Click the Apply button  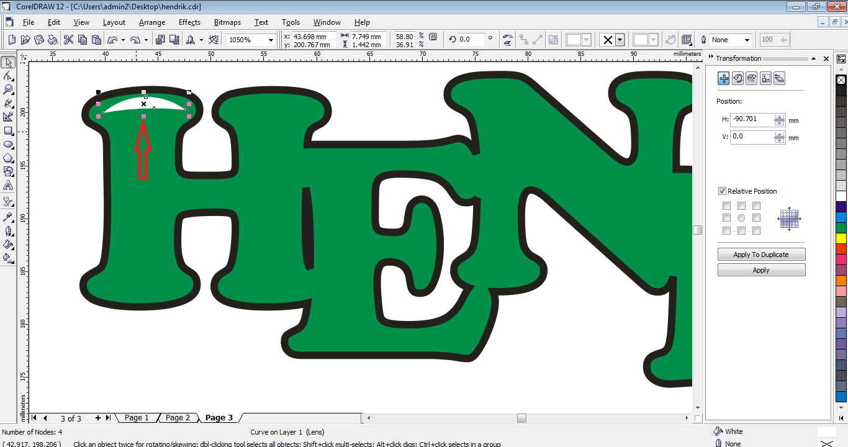tap(761, 270)
